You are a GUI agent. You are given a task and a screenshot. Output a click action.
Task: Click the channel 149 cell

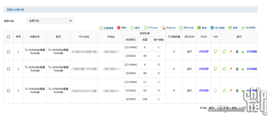145,99
